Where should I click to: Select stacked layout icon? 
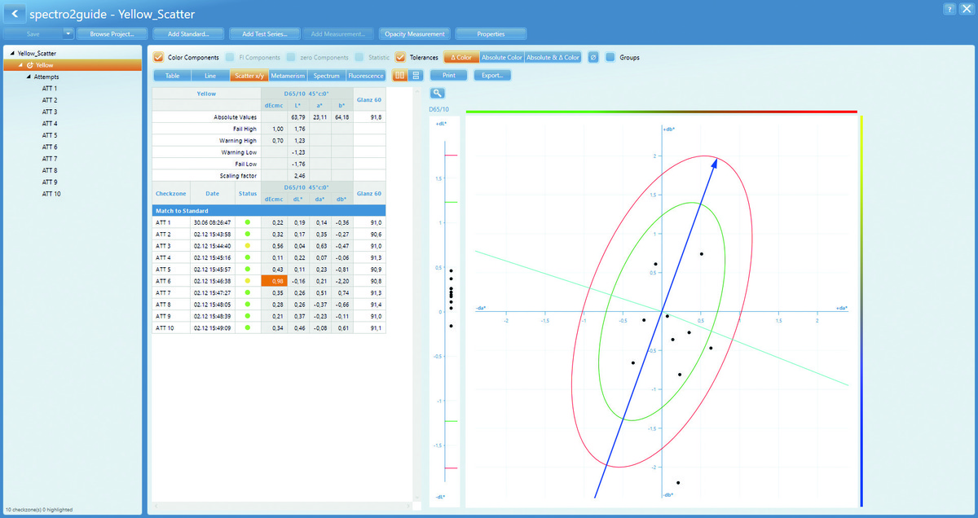416,76
